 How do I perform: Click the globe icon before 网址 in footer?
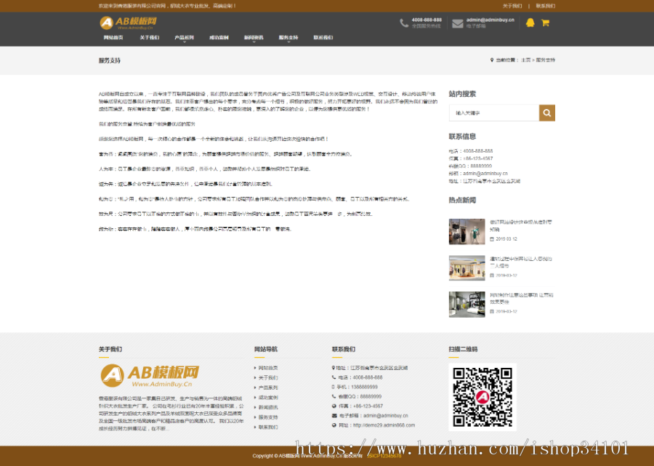coord(334,425)
